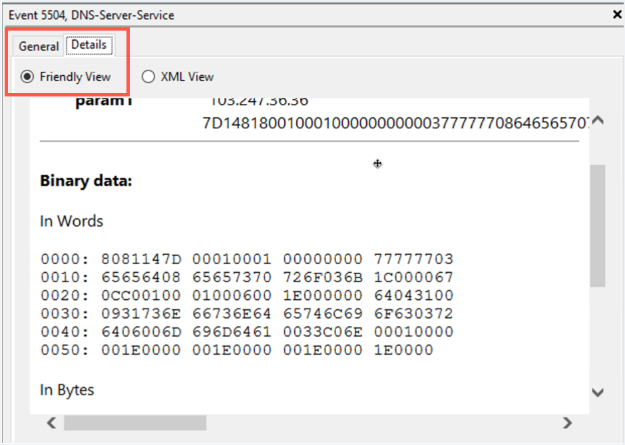Screen dimensions: 625x445
Task: Click the horizontal scrollbar thumb
Action: [x=134, y=422]
